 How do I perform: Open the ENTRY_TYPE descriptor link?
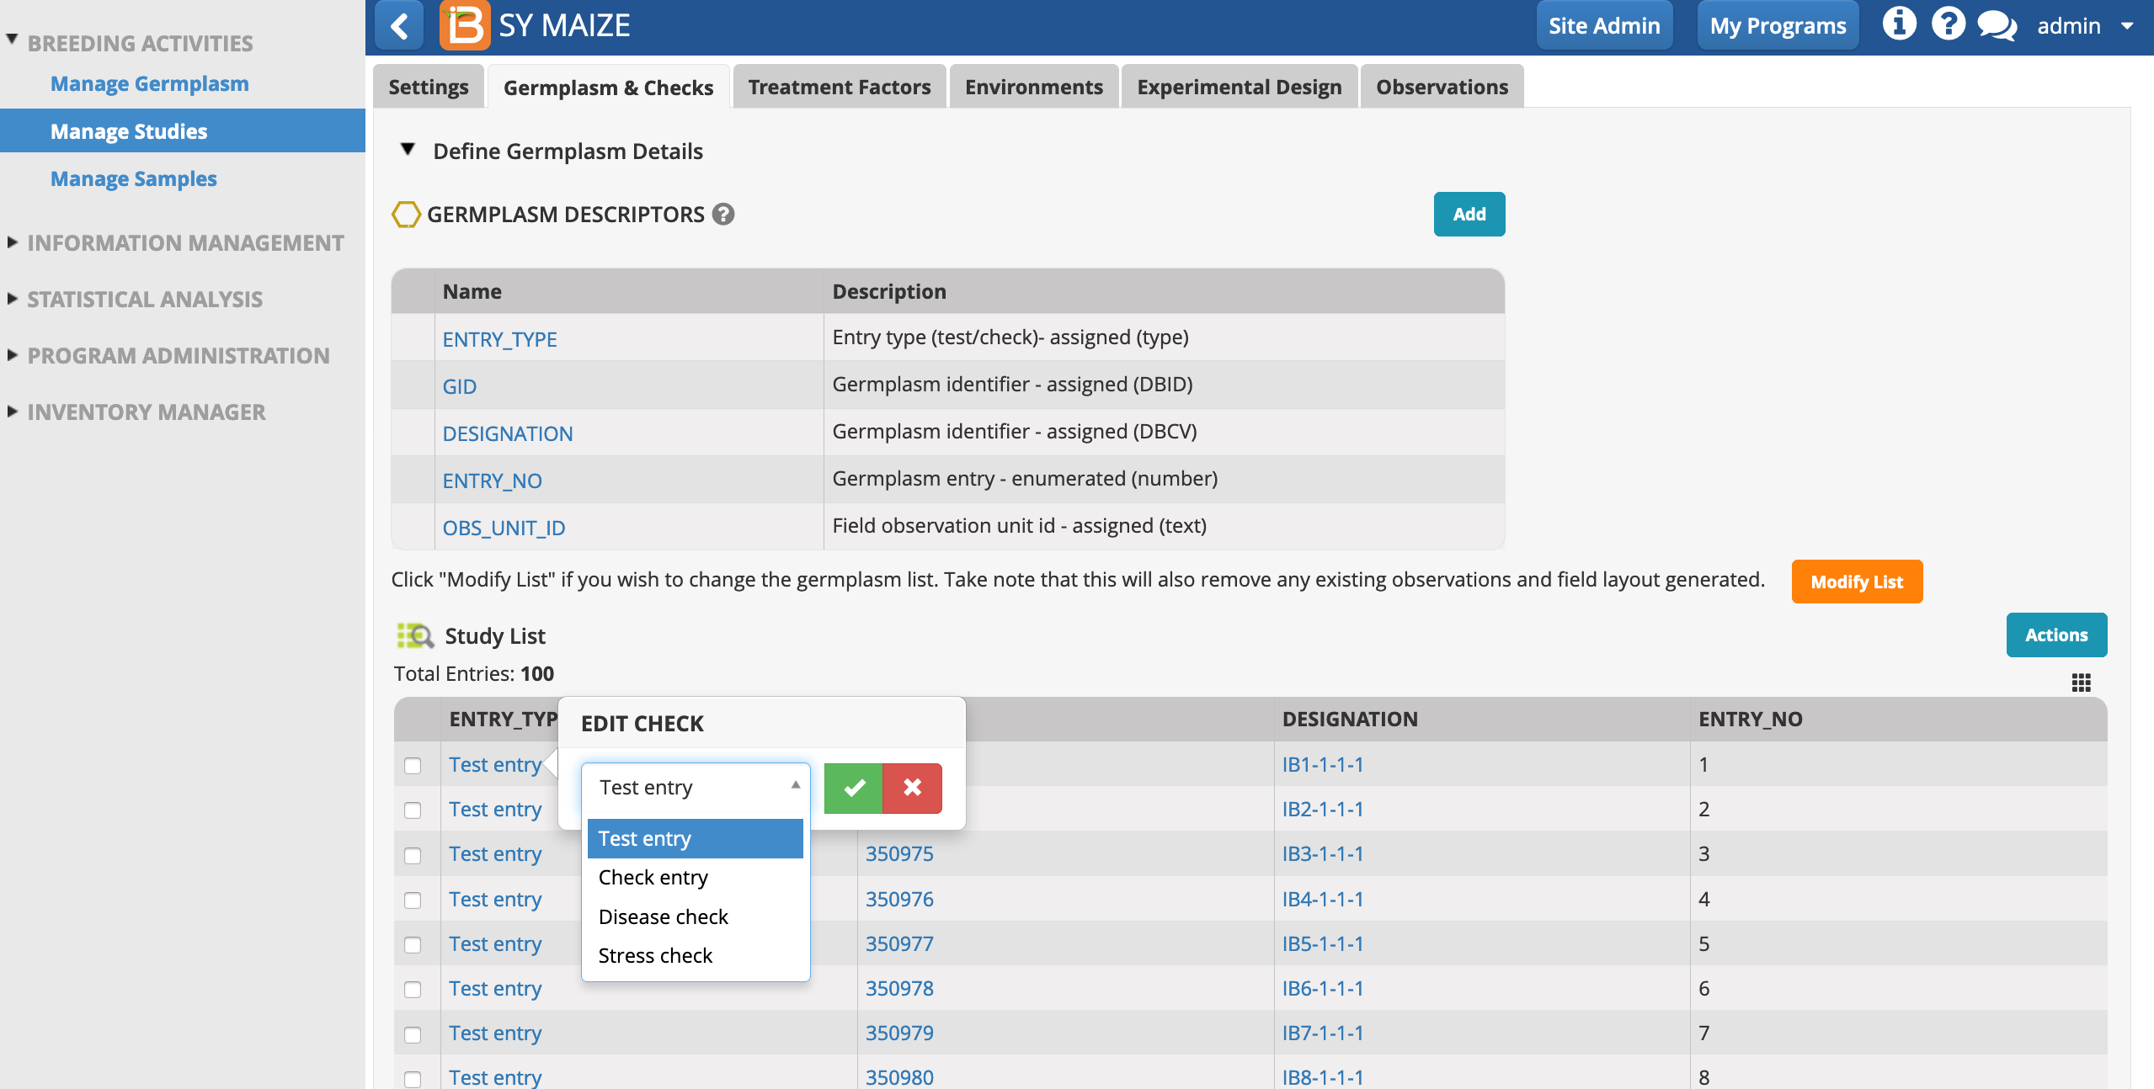(x=500, y=339)
